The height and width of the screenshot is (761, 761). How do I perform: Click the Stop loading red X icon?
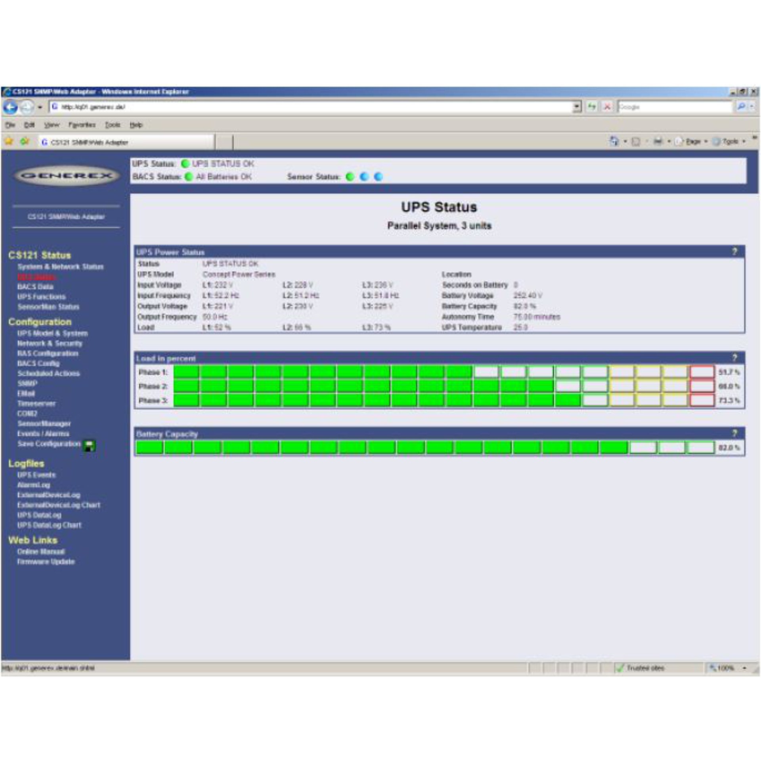point(607,107)
